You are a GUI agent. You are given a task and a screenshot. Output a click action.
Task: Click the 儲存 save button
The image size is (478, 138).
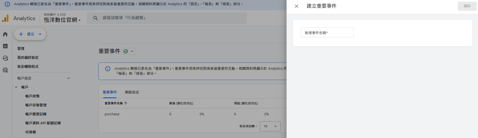467,6
